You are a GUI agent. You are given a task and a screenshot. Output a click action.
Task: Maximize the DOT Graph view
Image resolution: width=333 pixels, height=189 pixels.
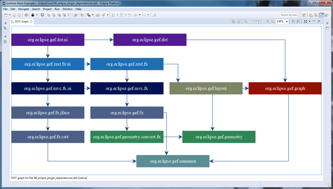(x=319, y=21)
